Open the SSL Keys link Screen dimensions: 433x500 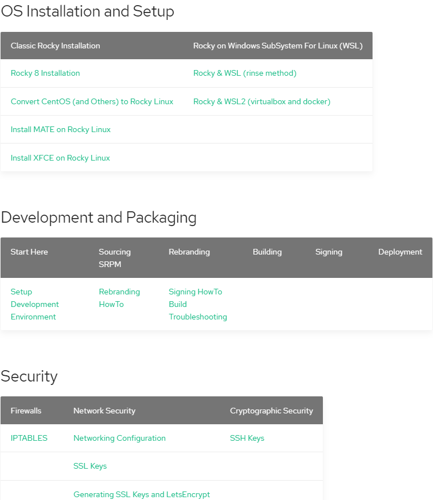[x=90, y=466]
